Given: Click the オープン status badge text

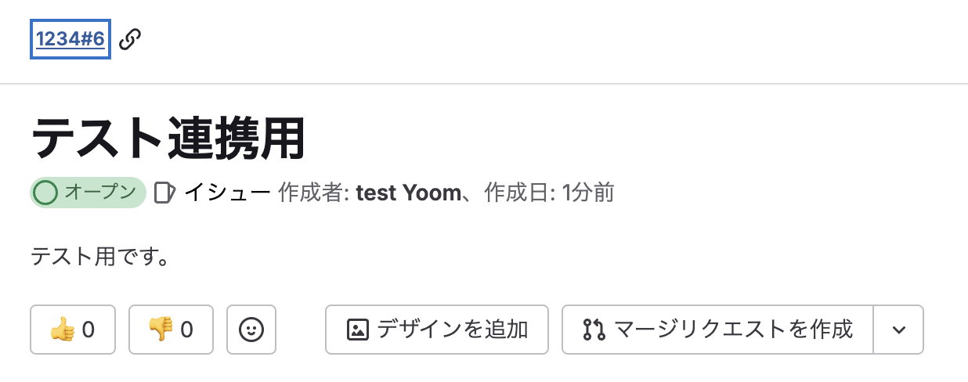Looking at the screenshot, I should coord(99,192).
